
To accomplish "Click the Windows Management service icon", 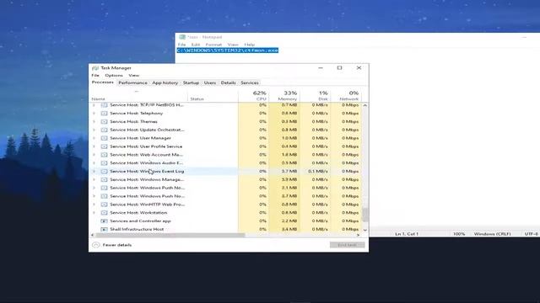I will click(104, 179).
